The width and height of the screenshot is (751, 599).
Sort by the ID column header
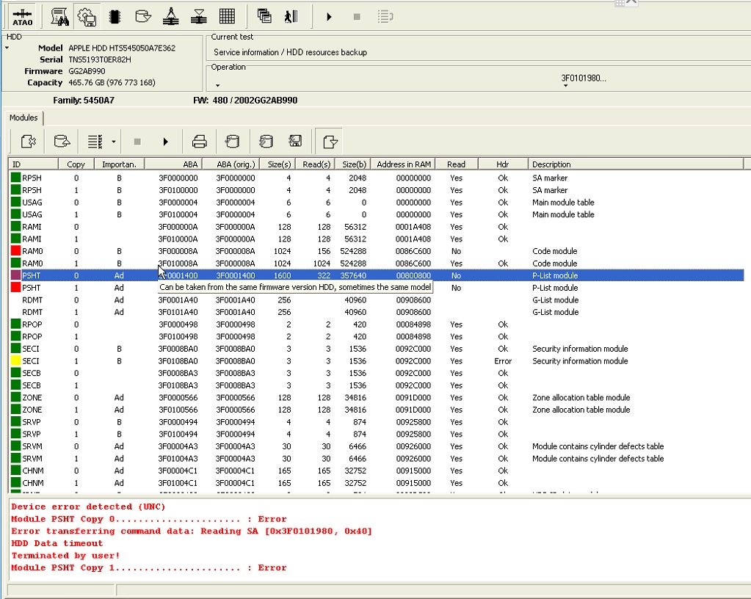tap(34, 164)
